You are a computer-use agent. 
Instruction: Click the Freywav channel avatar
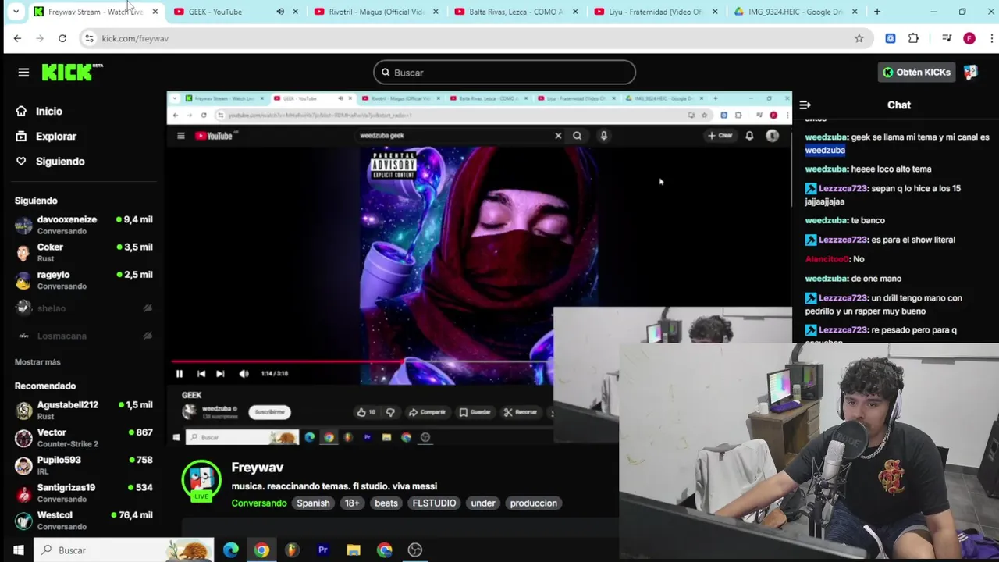point(201,480)
